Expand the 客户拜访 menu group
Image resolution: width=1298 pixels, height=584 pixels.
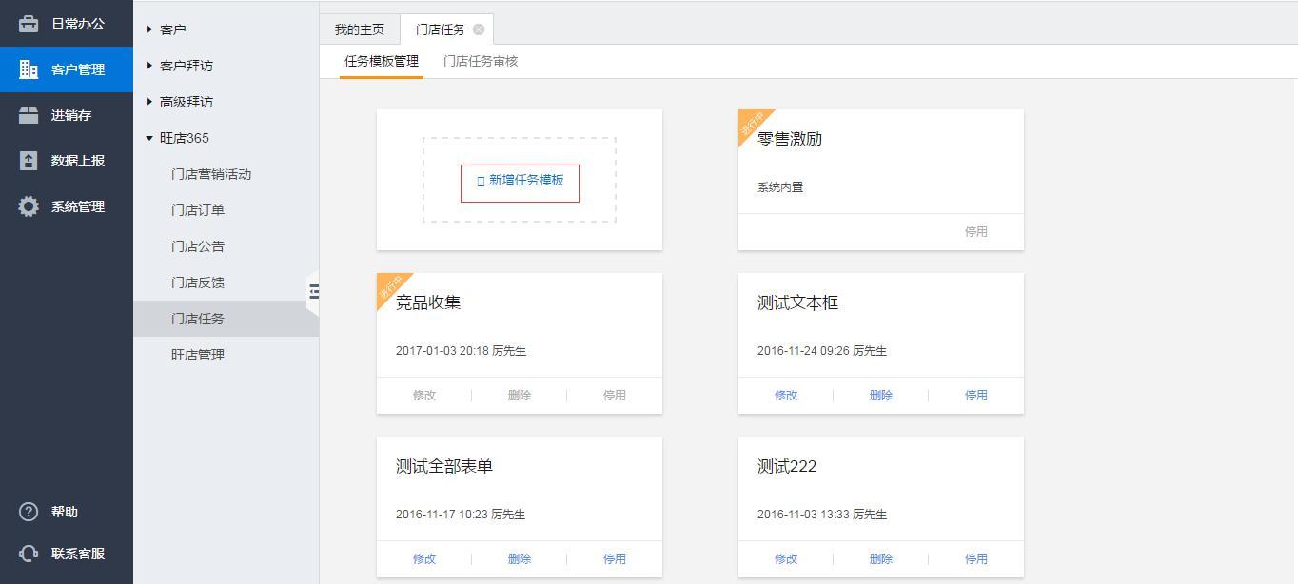coord(150,66)
